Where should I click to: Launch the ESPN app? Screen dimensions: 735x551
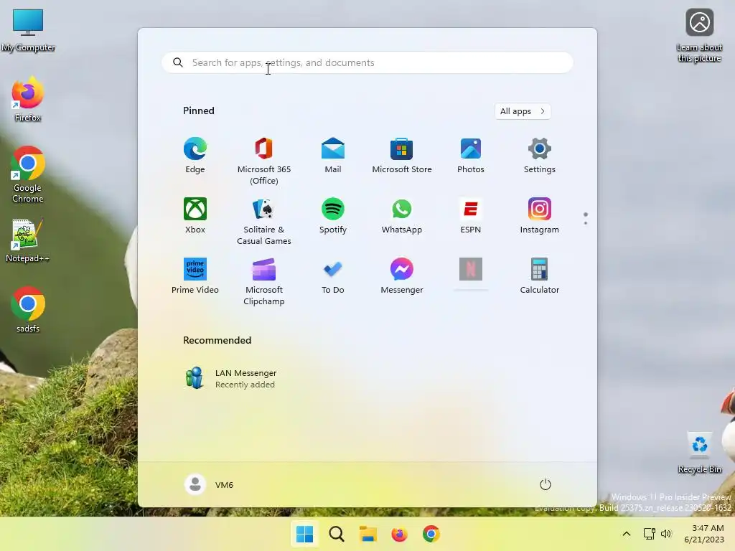471,215
